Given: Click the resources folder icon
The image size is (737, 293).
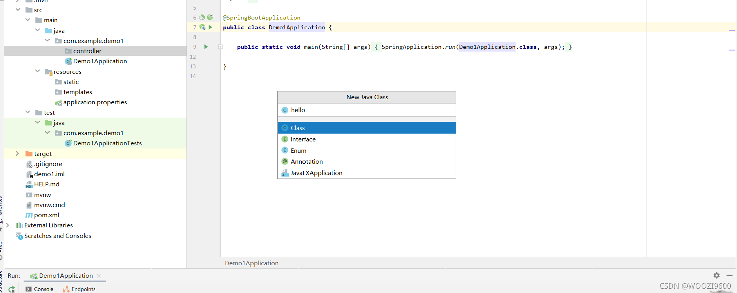Looking at the screenshot, I should [49, 71].
